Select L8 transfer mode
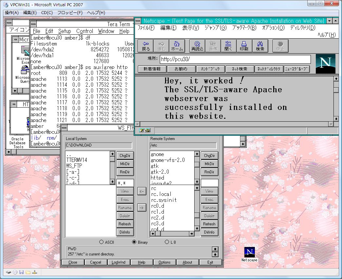This screenshot has height=279, width=342. [x=170, y=242]
